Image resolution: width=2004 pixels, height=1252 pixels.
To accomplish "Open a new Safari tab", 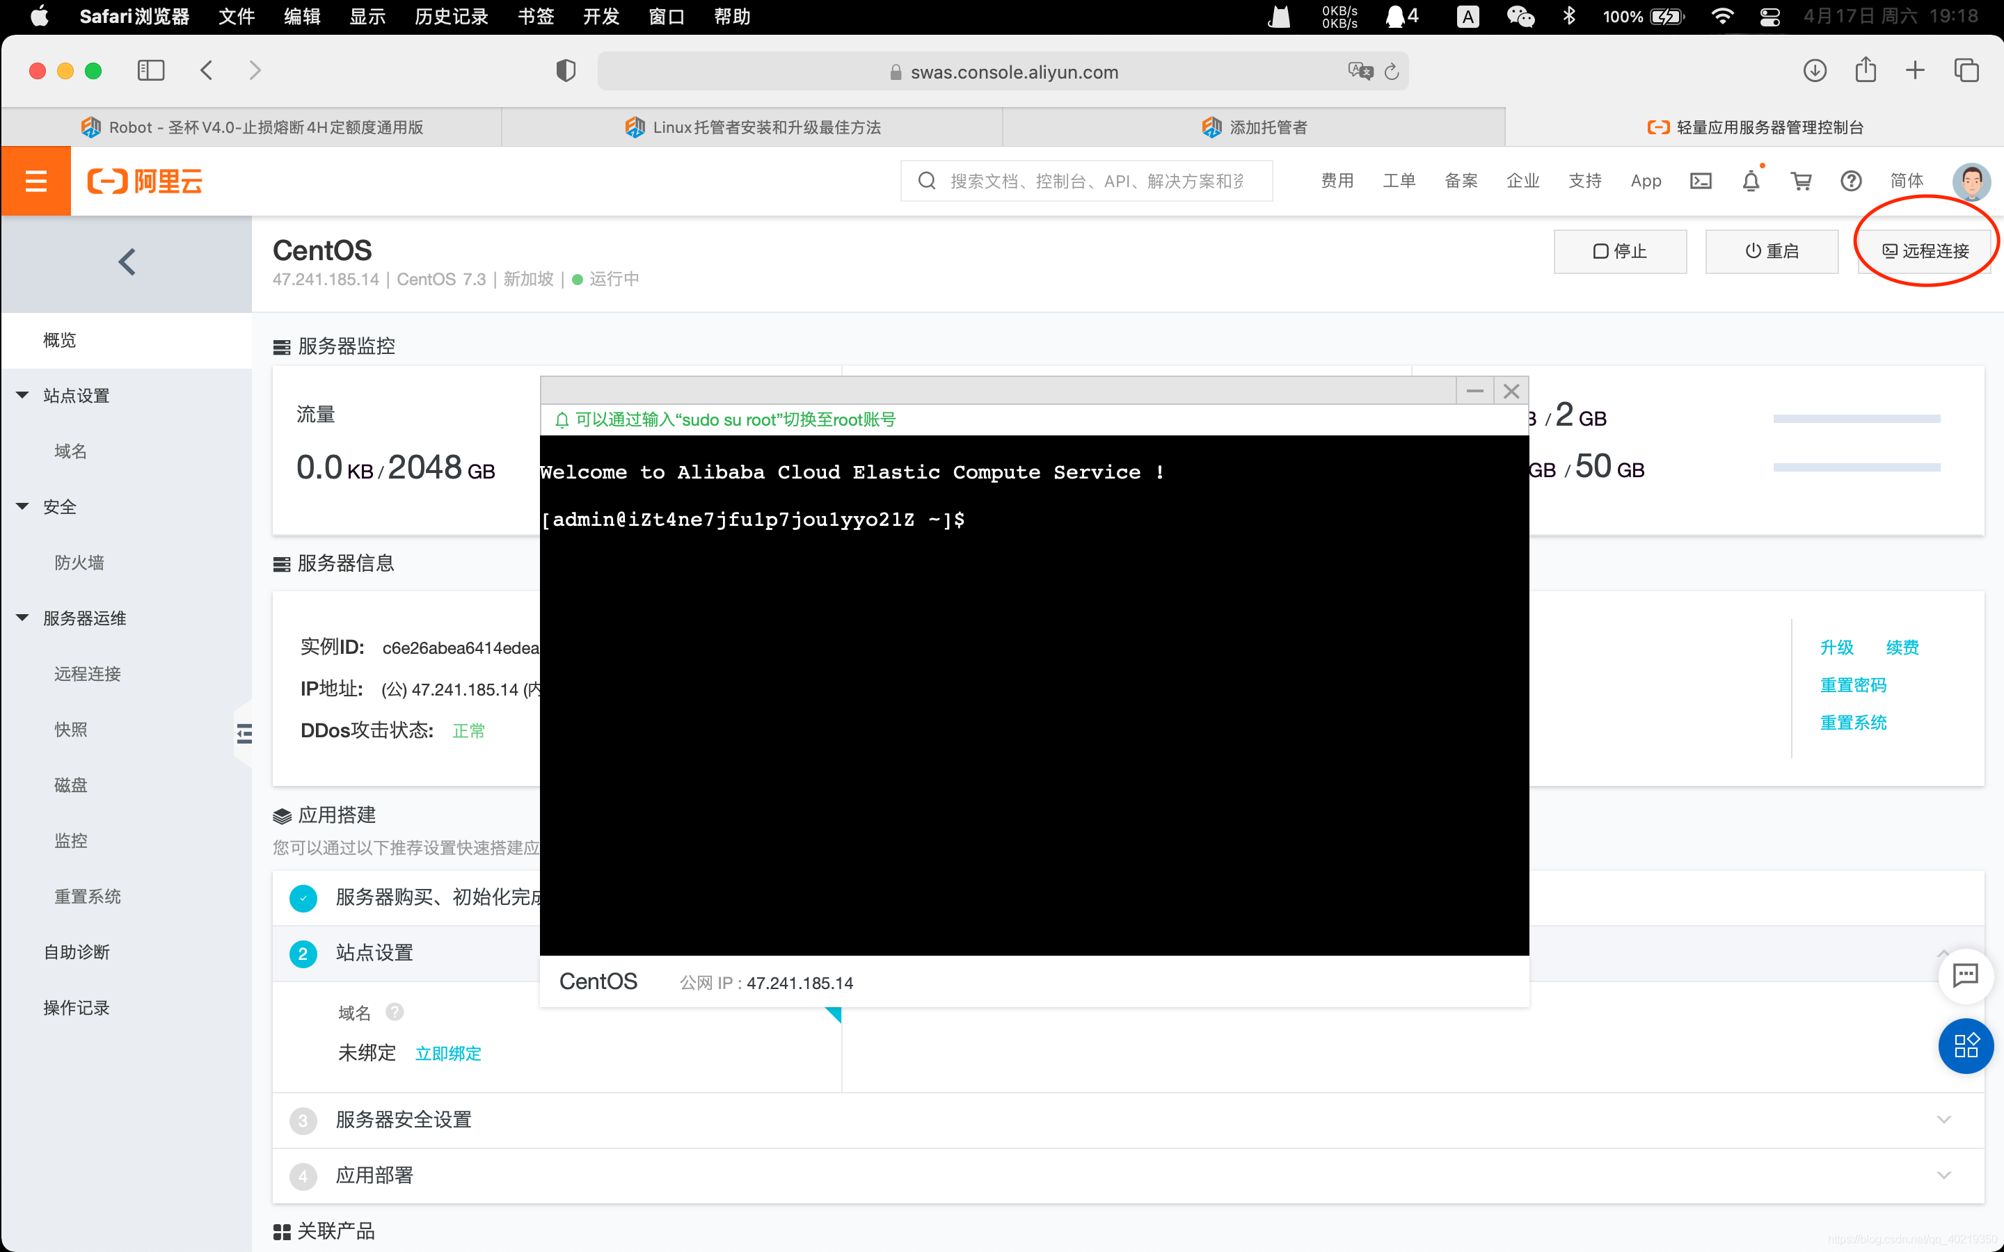I will tap(1914, 70).
